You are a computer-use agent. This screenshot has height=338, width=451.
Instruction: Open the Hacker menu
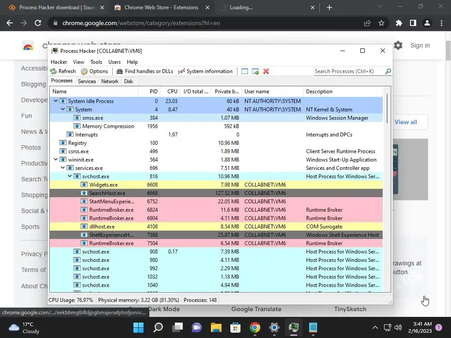59,62
